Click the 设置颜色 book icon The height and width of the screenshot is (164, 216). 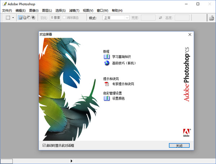click(x=107, y=98)
